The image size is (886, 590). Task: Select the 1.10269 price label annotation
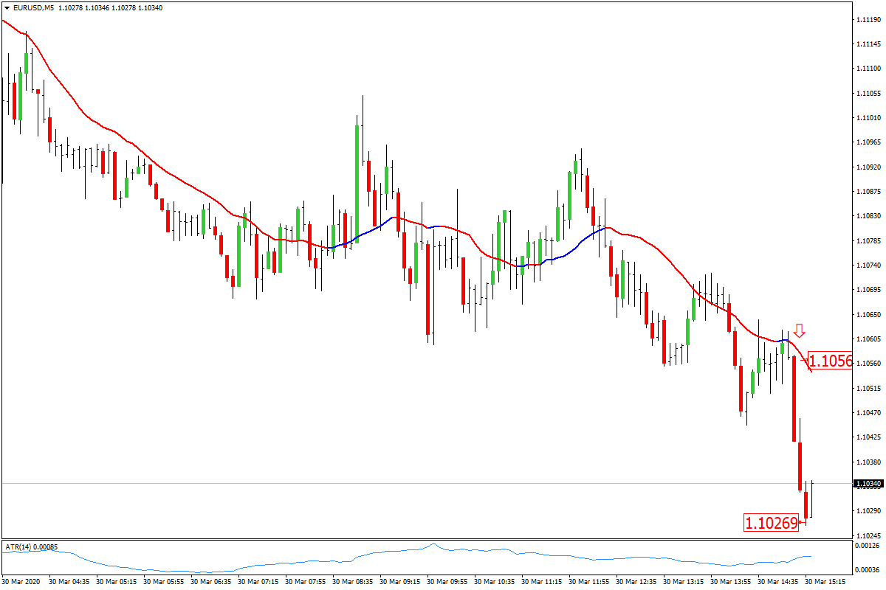pyautogui.click(x=772, y=524)
